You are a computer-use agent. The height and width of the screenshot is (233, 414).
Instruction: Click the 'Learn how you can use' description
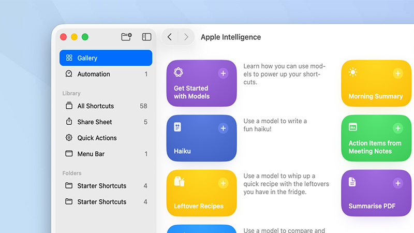pos(284,74)
